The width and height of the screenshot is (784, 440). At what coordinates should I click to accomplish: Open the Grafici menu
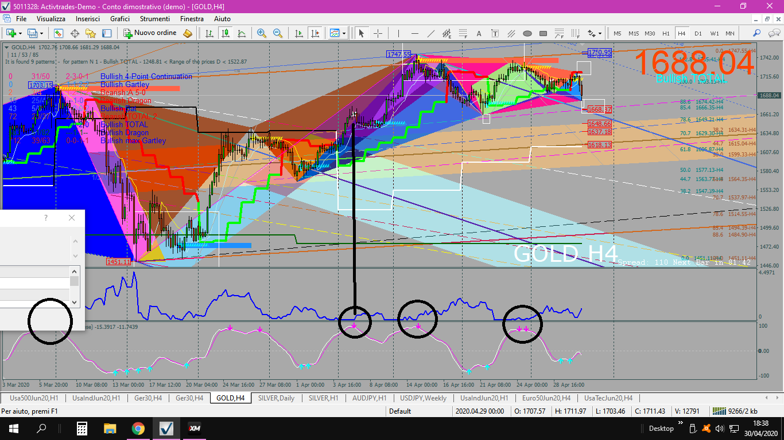click(120, 19)
